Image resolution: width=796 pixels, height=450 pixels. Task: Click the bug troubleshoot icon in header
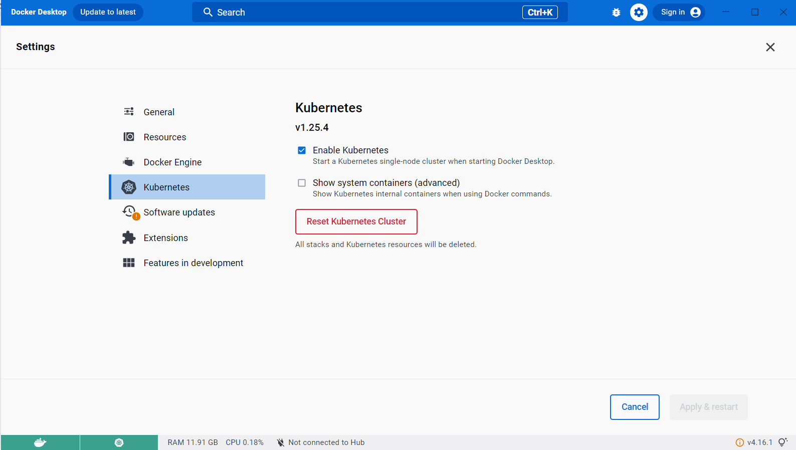pyautogui.click(x=616, y=13)
